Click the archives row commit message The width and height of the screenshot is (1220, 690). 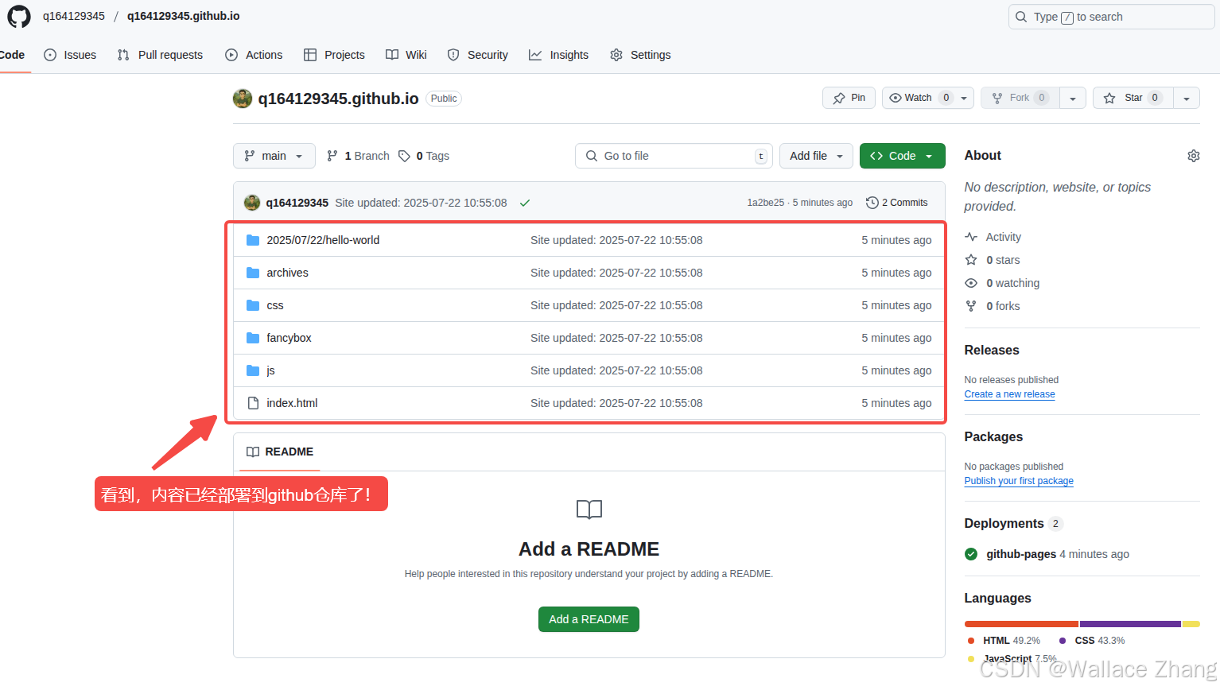616,273
